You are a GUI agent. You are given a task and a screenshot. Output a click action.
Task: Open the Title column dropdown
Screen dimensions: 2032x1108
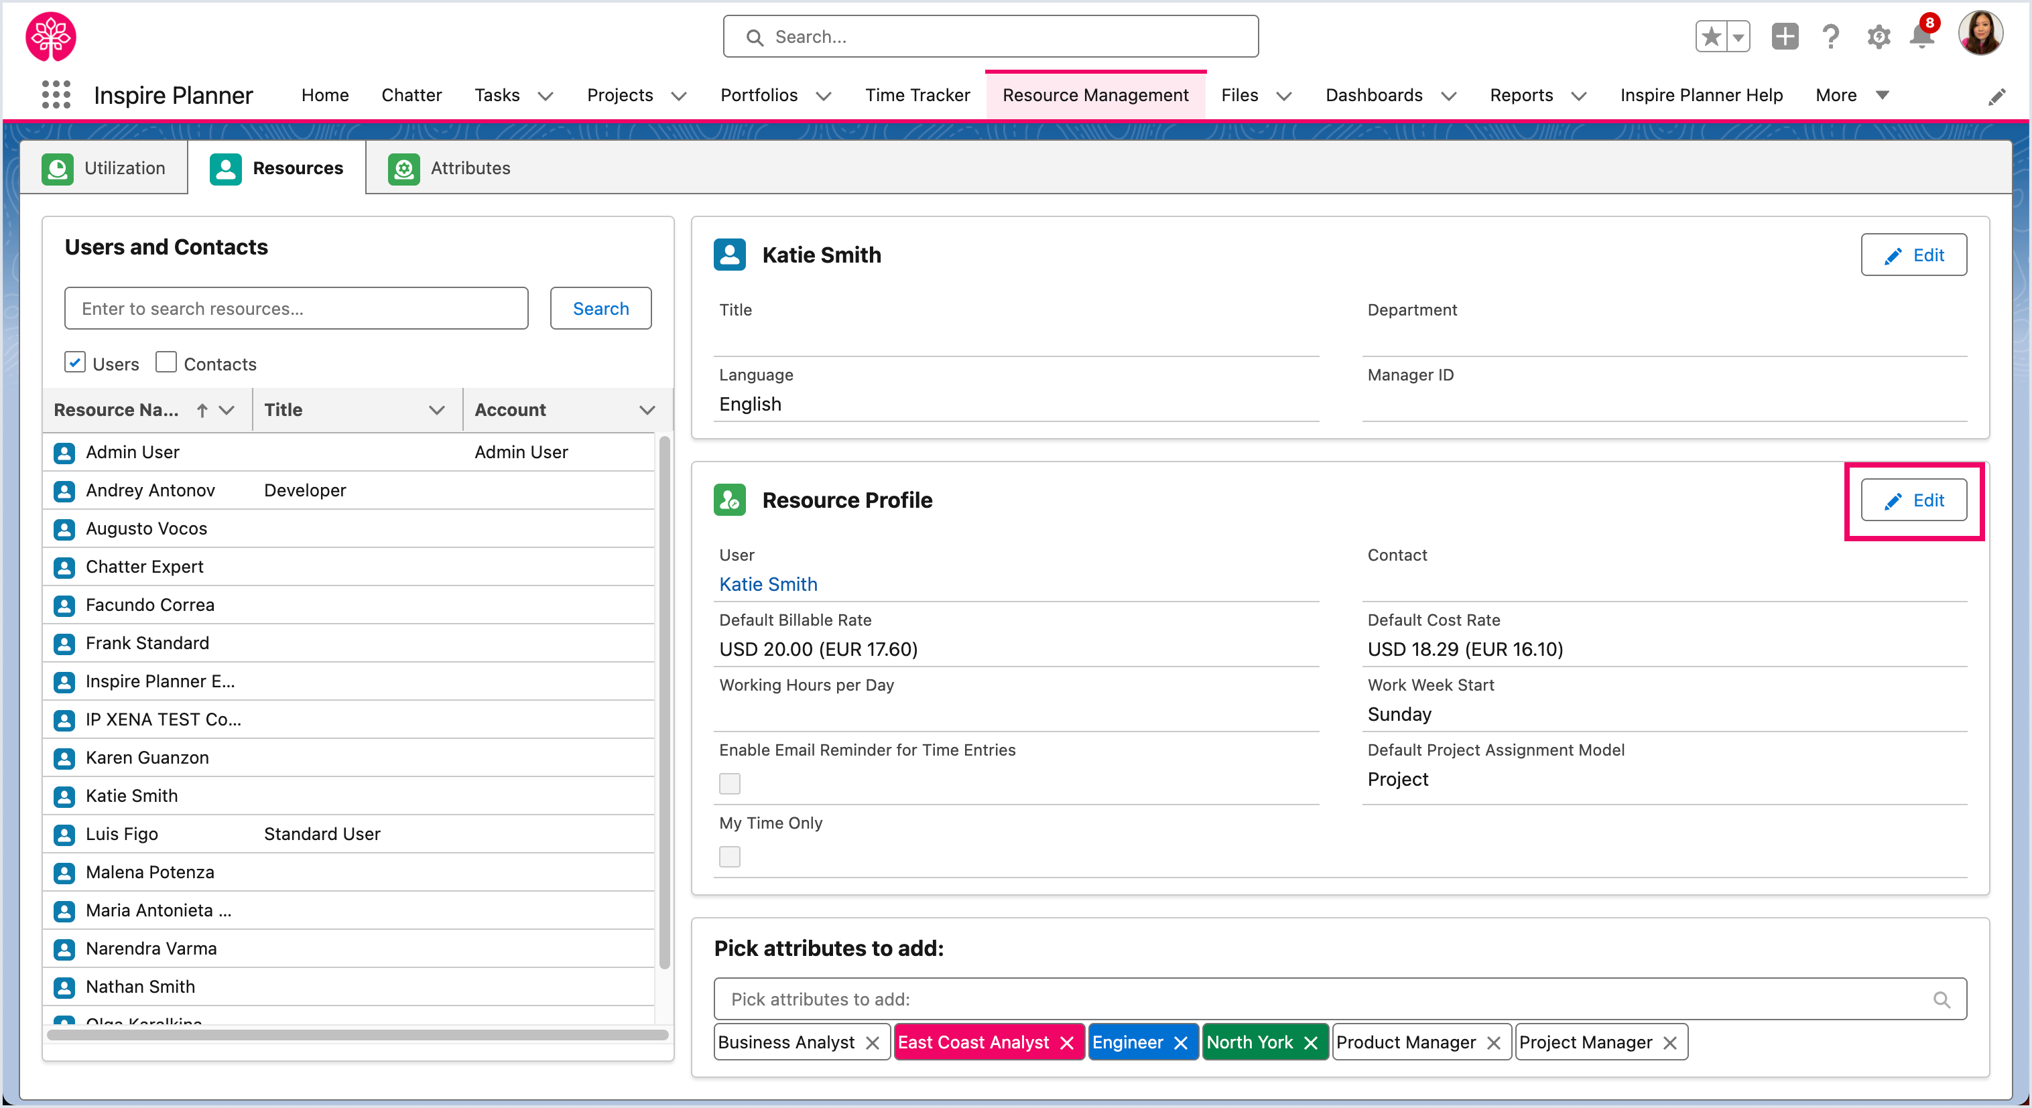(x=436, y=410)
